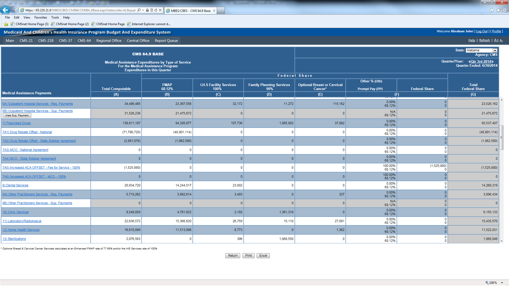Open the zoom level dropdown arrow
This screenshot has width=509, height=286.
(x=502, y=283)
